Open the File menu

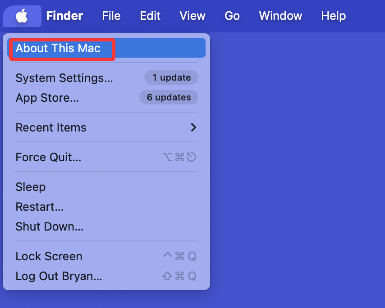111,16
